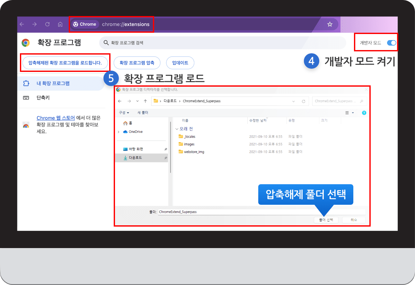This screenshot has height=285, width=415.
Task: Unpin 바탕 화면 from quick access
Action: [165, 149]
